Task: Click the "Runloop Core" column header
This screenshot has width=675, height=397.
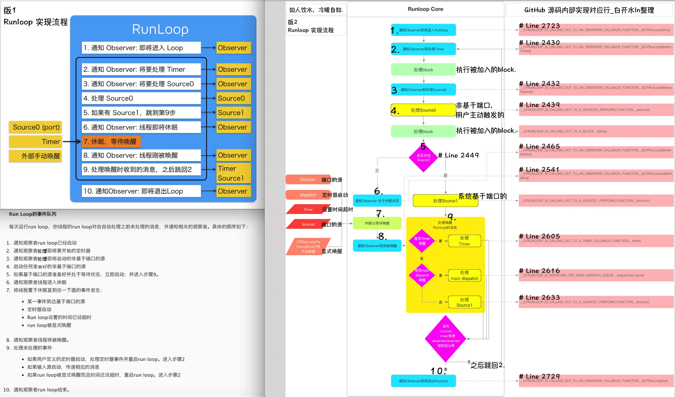Action: [425, 9]
